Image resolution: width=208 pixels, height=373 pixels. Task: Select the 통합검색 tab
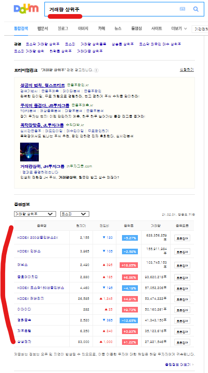[21, 29]
